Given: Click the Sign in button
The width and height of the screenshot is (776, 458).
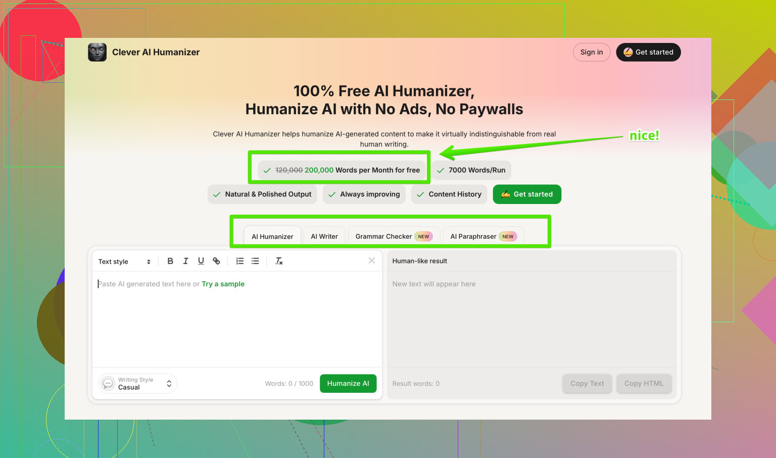Looking at the screenshot, I should (x=592, y=52).
